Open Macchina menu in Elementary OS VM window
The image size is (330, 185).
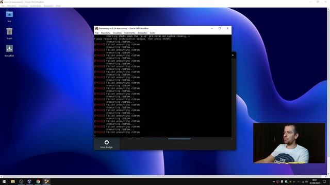click(106, 33)
